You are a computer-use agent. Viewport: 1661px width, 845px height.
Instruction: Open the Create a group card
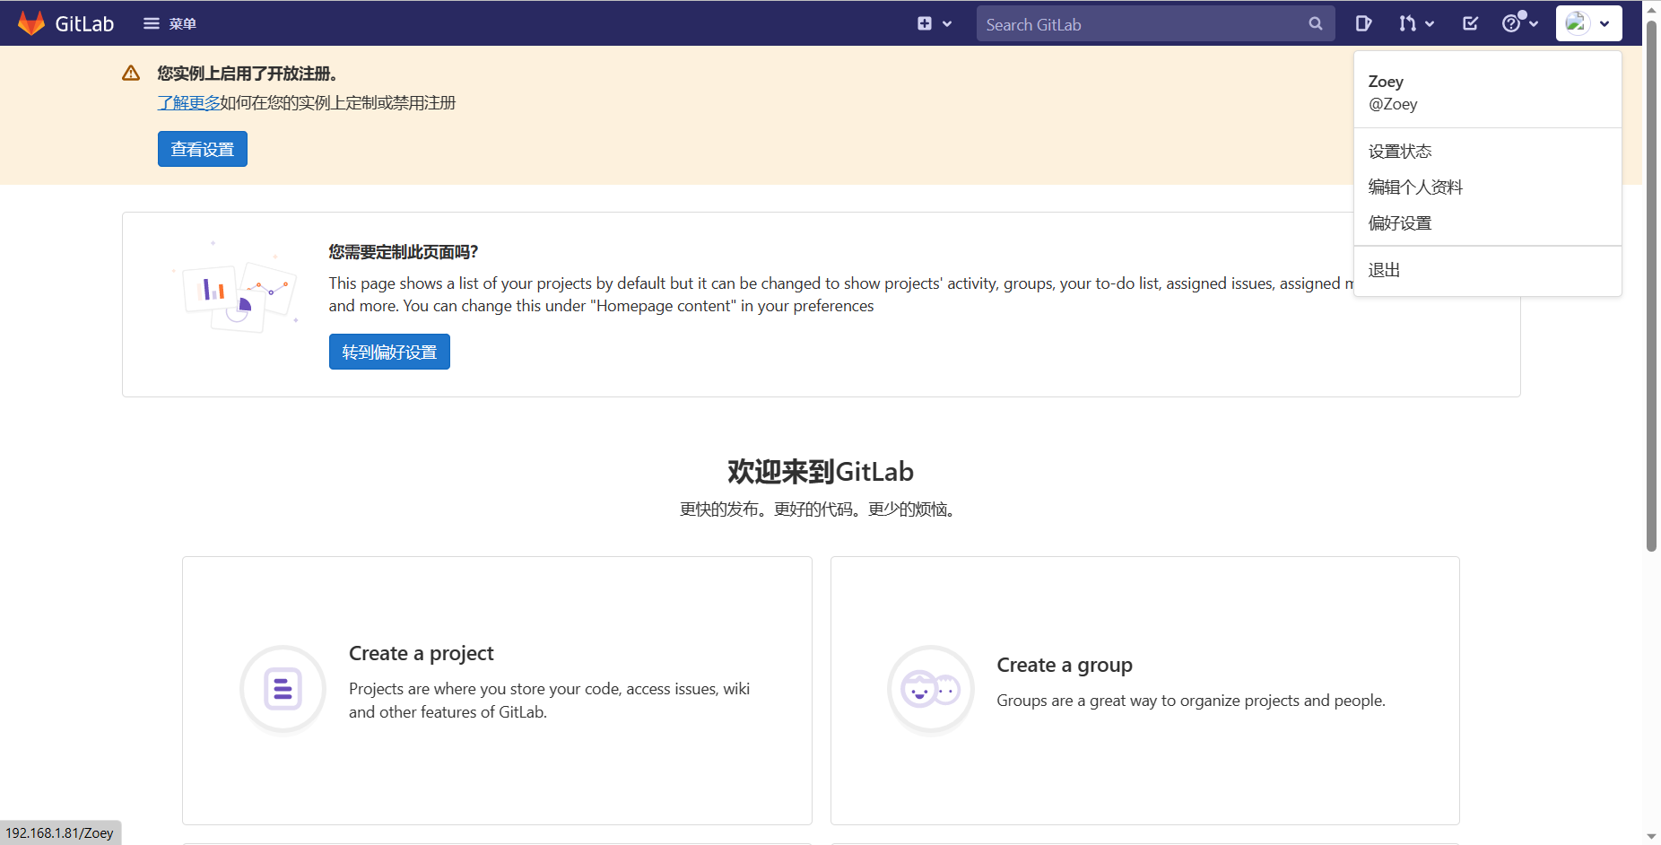pos(1145,690)
